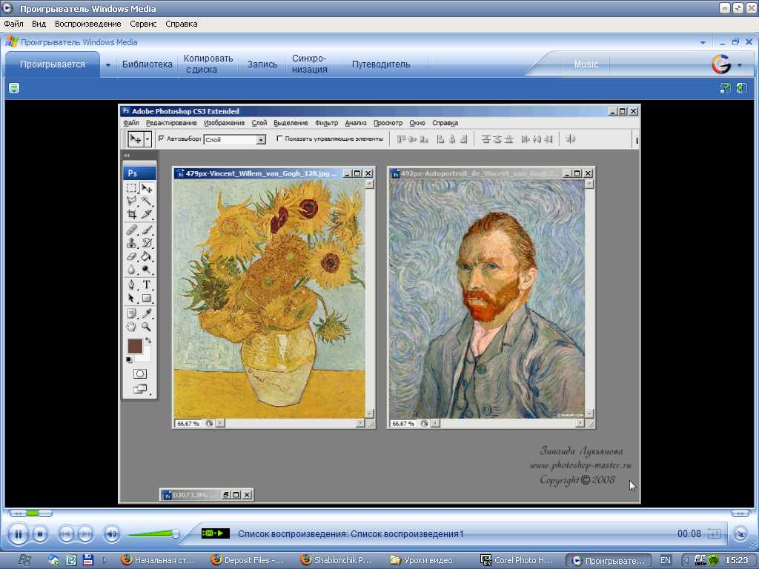Expand the Проигрывается tab dropdown arrow
Viewport: 759px width, 569px height.
pyautogui.click(x=108, y=64)
